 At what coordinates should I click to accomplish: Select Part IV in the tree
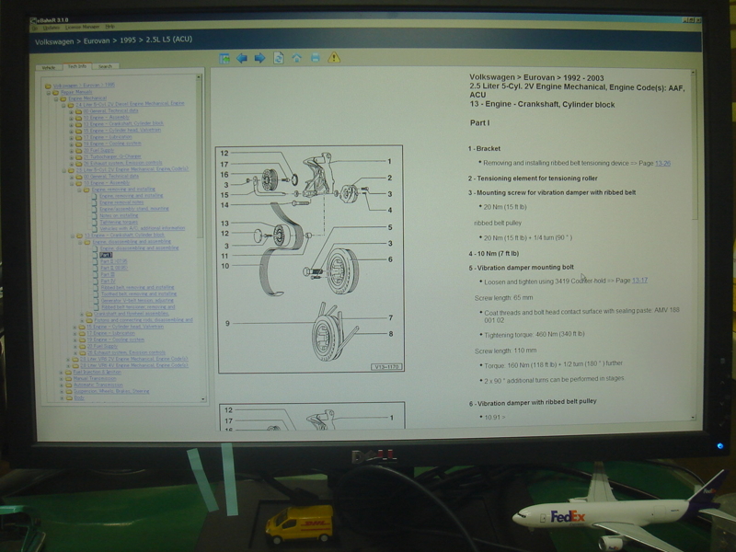[x=108, y=282]
